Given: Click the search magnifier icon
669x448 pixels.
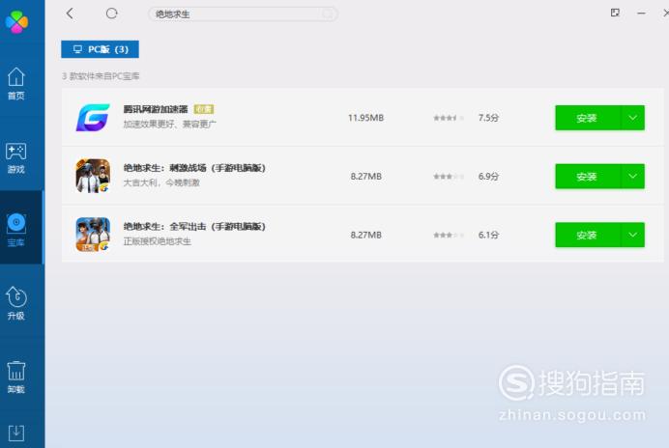Looking at the screenshot, I should tap(328, 14).
